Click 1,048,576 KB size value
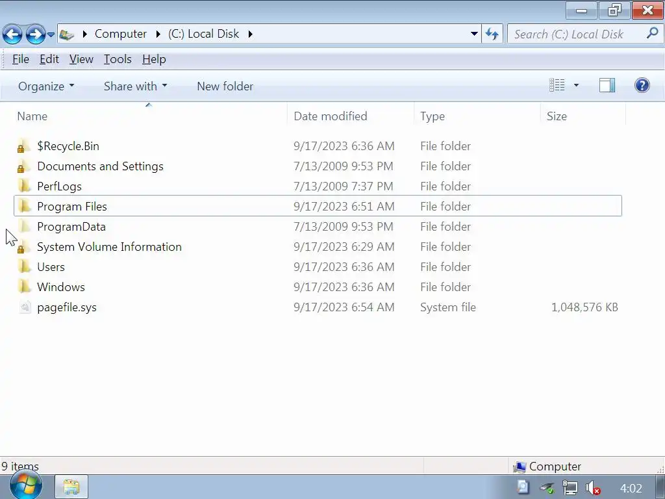665x499 pixels. tap(584, 307)
